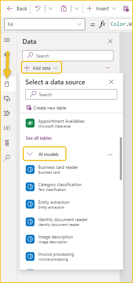Open the Variables (x) pane
The width and height of the screenshot is (133, 283).
click(7, 128)
